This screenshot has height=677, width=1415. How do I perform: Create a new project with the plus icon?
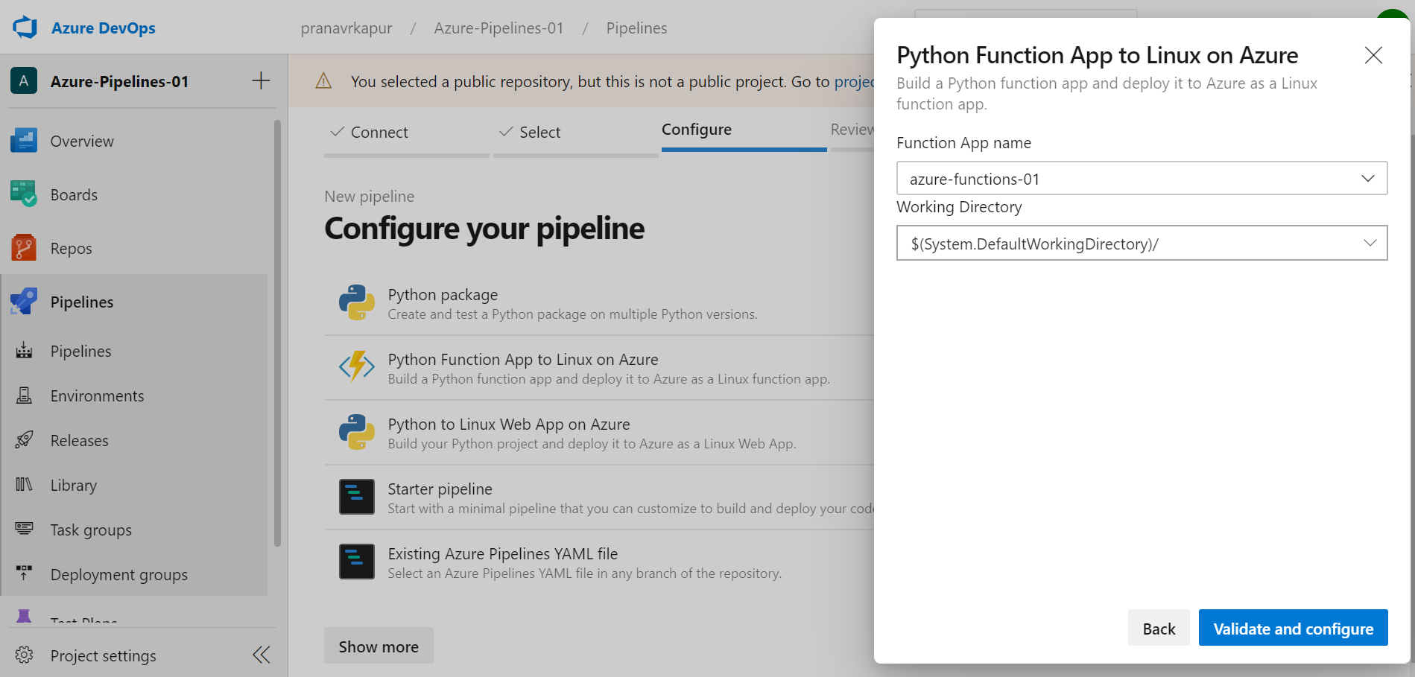(260, 80)
